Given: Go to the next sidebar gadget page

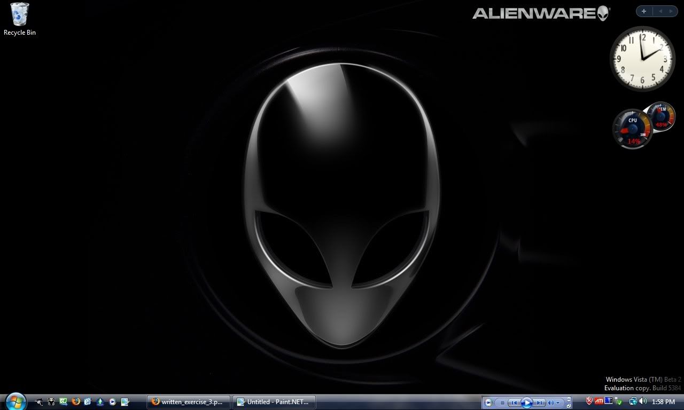Looking at the screenshot, I should click(x=670, y=11).
